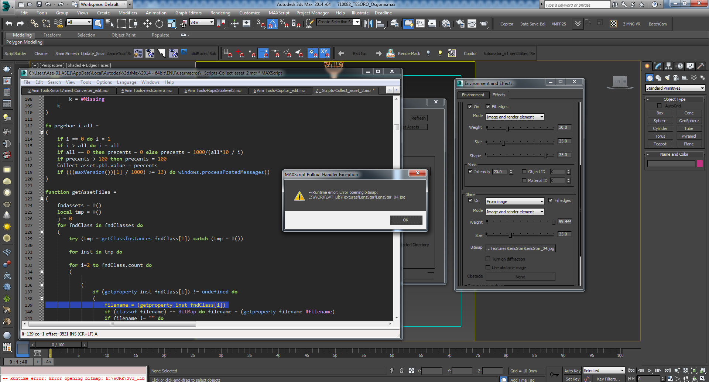Open the Curve Editor toolbar icon
709x382 pixels.
pyautogui.click(x=420, y=24)
